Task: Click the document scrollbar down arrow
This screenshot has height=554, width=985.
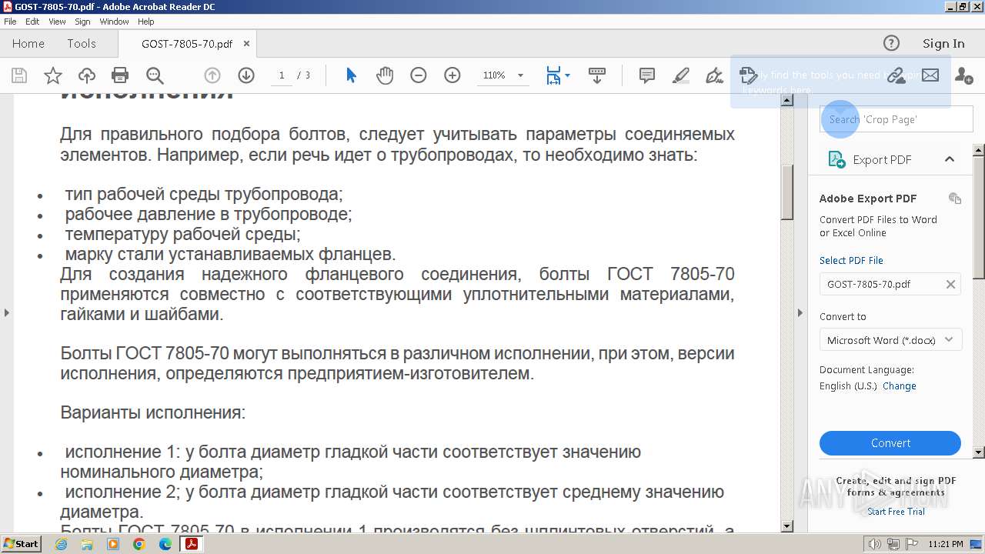Action: click(x=787, y=526)
